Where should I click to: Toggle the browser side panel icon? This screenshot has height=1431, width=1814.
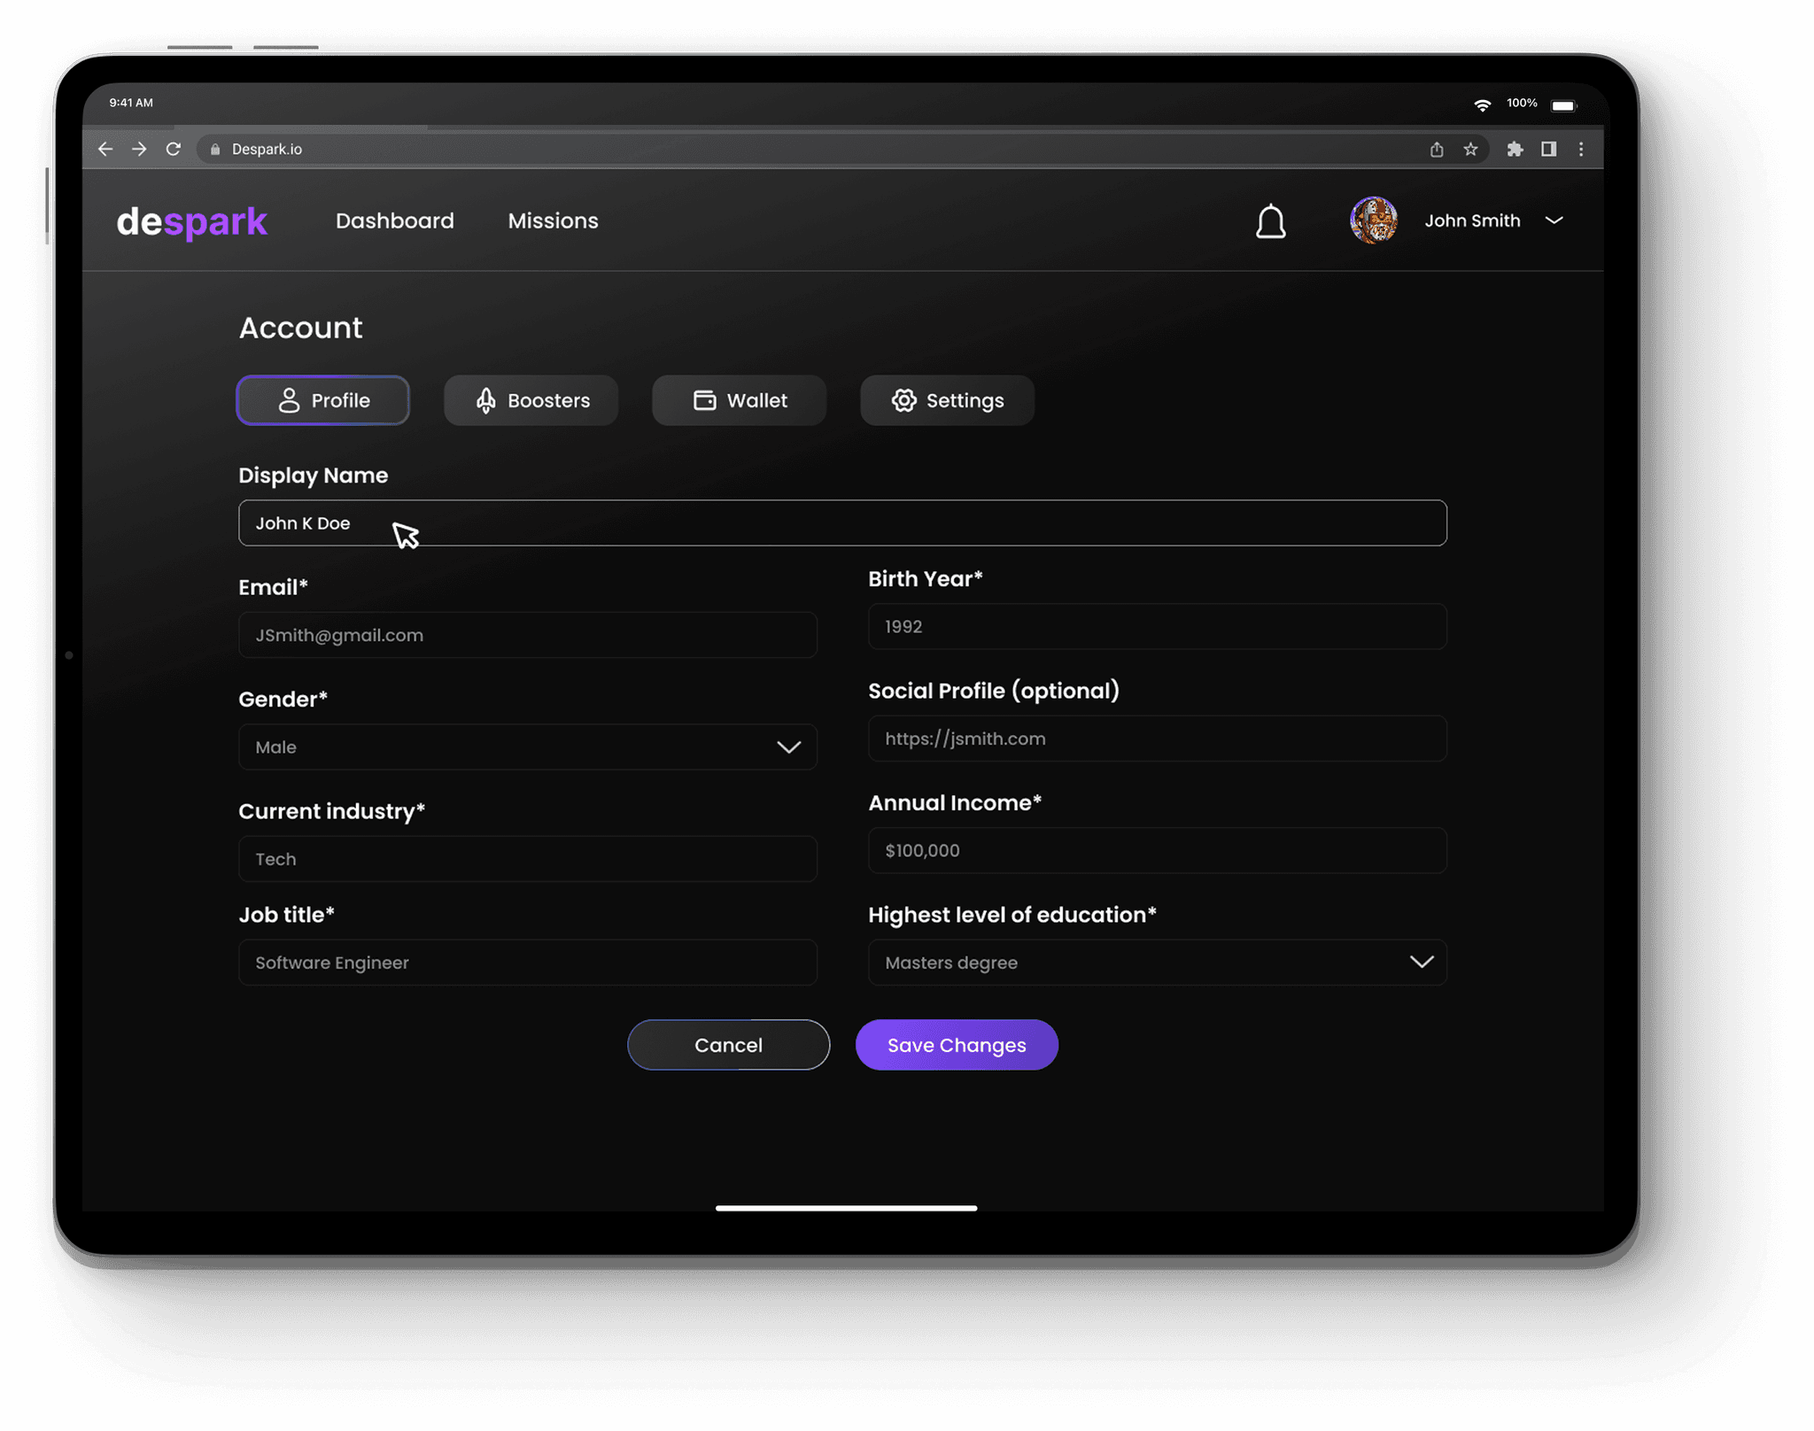(1548, 149)
